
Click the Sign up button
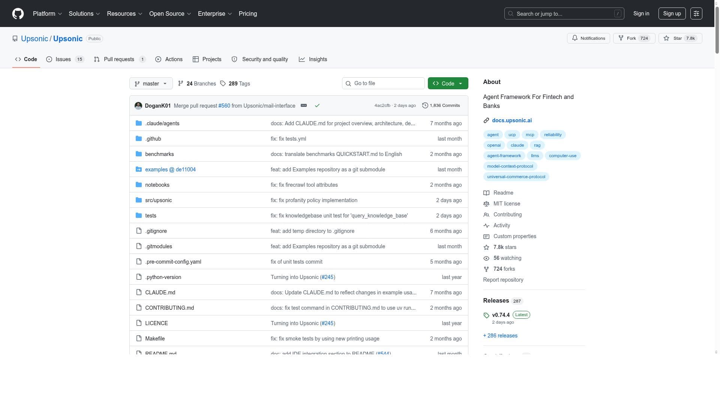[672, 13]
